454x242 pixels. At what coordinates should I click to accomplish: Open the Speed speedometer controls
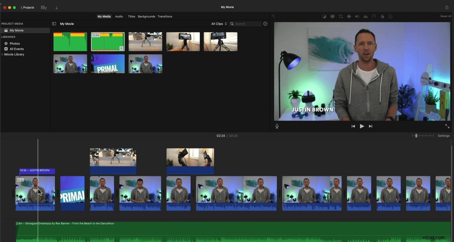(x=374, y=16)
